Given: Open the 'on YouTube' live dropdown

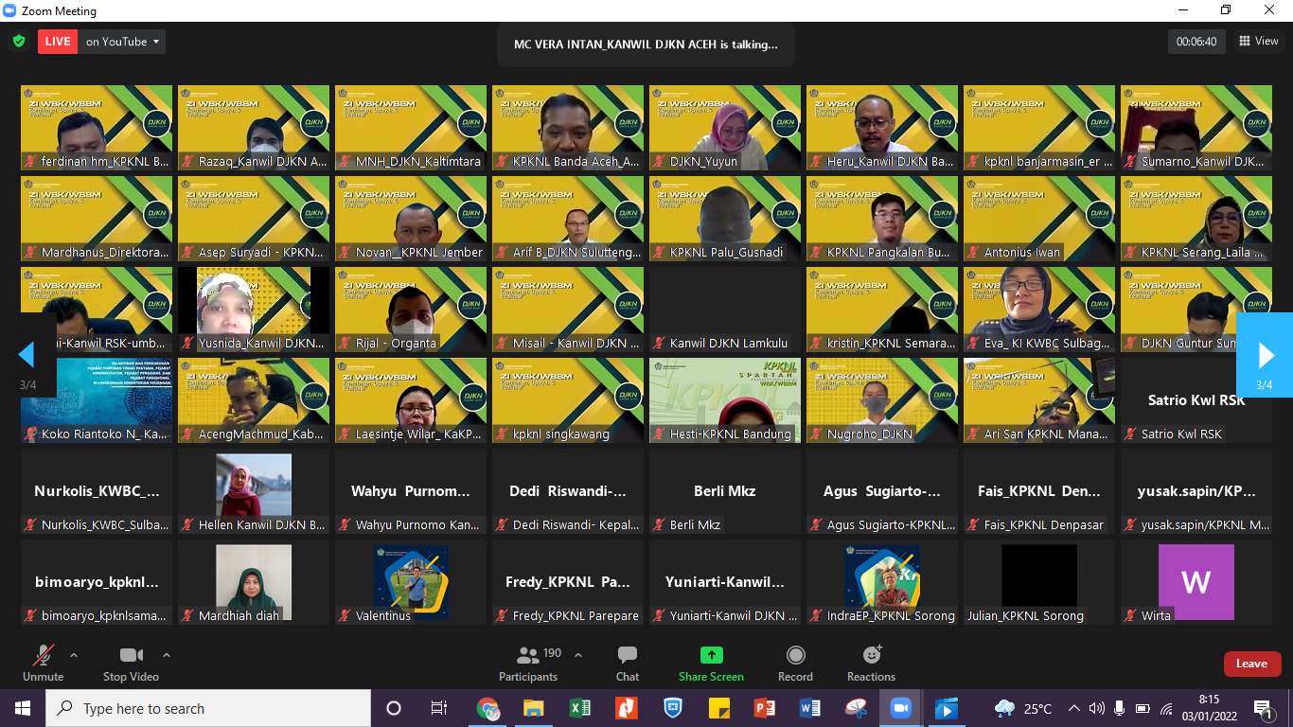Looking at the screenshot, I should (x=123, y=42).
